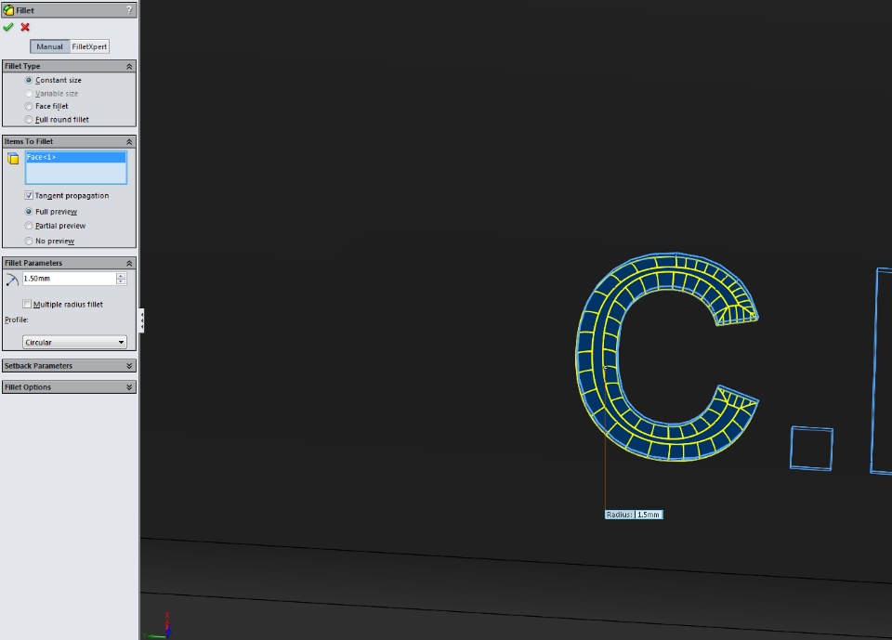Screen dimensions: 892x640
Task: Increase radius with spinner up arrow
Action: [121, 276]
